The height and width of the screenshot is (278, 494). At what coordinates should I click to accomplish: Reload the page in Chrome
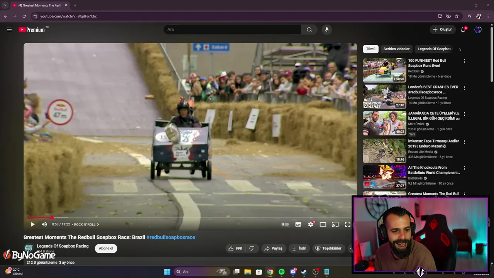[24, 16]
